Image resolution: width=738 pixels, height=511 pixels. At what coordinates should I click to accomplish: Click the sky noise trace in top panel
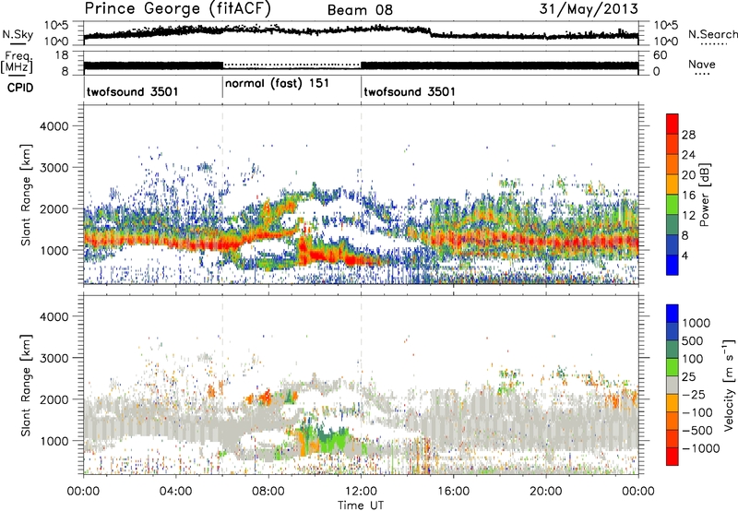click(x=361, y=31)
